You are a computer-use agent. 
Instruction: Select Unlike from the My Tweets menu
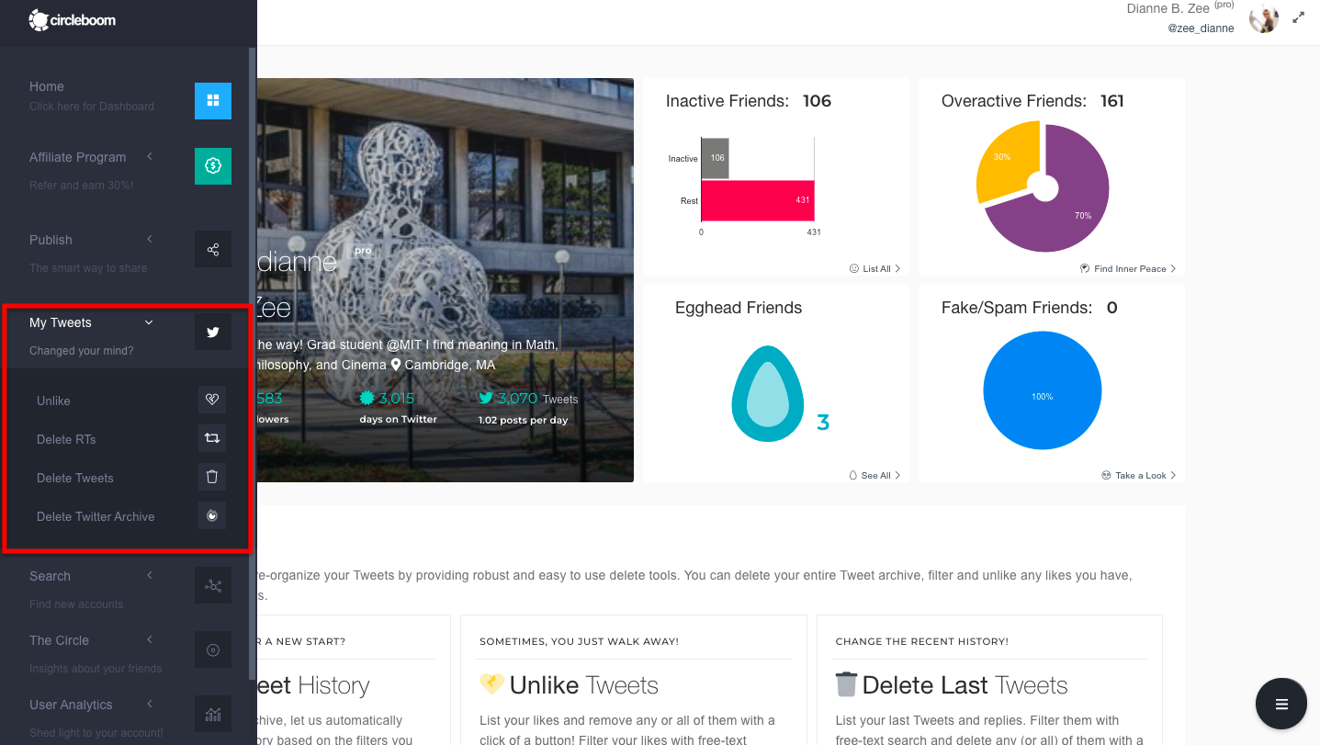pos(53,401)
